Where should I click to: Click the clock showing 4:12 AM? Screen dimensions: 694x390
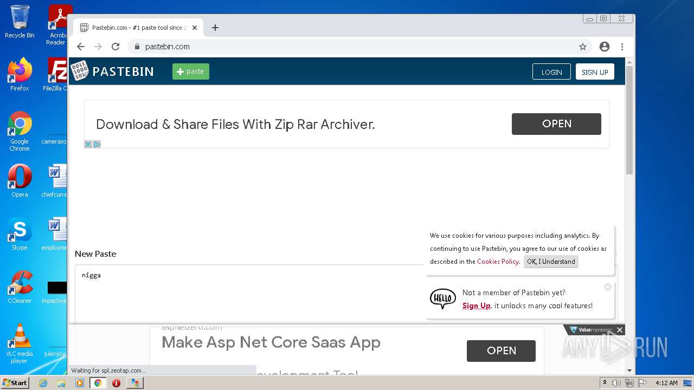pyautogui.click(x=666, y=383)
